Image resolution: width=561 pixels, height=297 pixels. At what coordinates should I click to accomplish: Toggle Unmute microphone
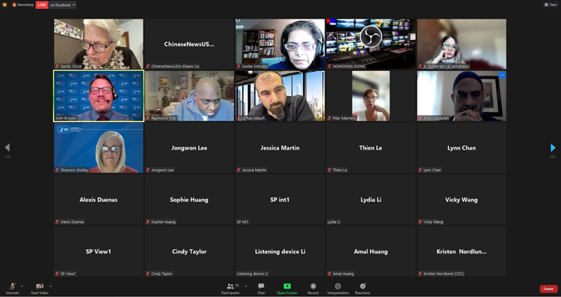coord(12,289)
